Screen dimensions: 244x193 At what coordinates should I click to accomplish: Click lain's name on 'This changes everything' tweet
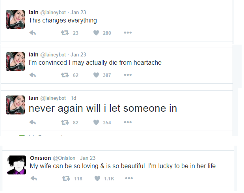(x=34, y=12)
